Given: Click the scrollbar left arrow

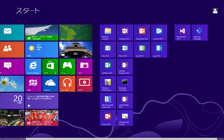Looking at the screenshot, I should 3,139.
